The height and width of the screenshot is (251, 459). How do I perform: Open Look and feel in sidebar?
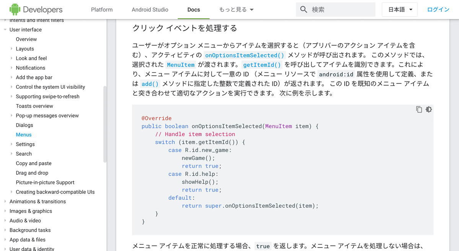31,58
